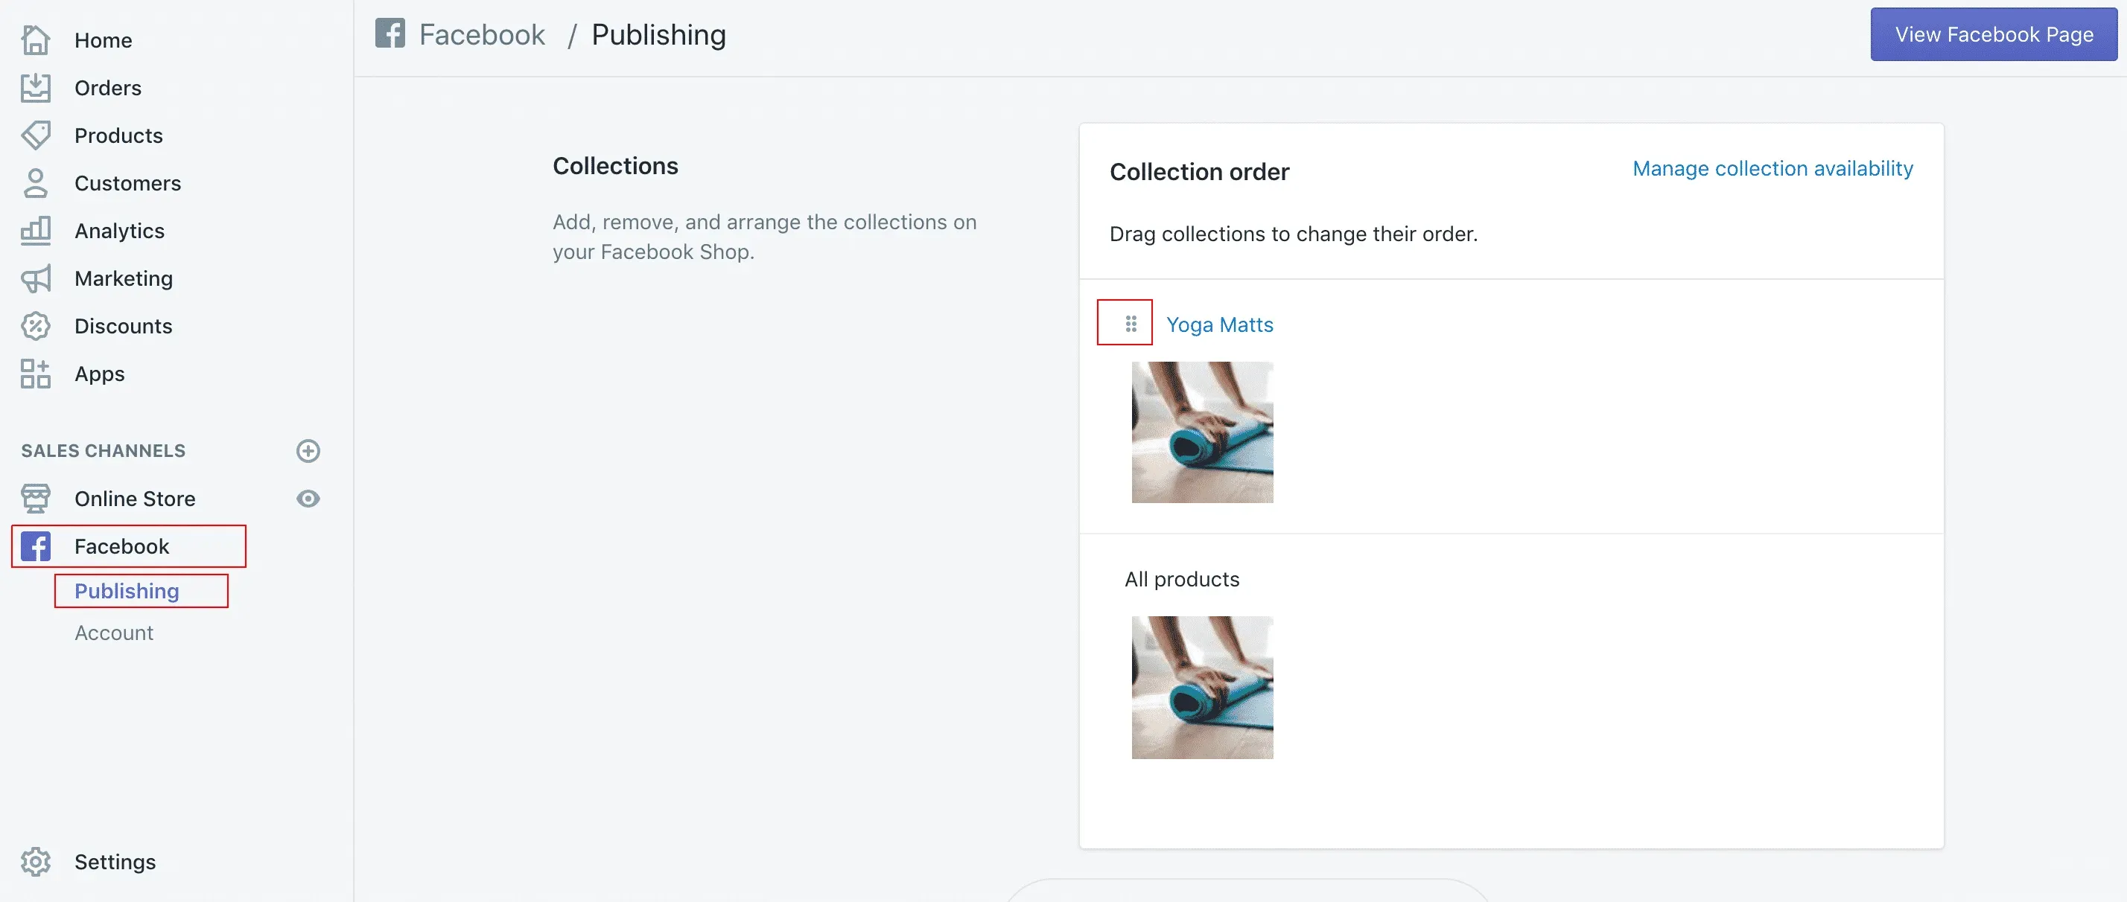
Task: Open the Products section
Action: [118, 135]
